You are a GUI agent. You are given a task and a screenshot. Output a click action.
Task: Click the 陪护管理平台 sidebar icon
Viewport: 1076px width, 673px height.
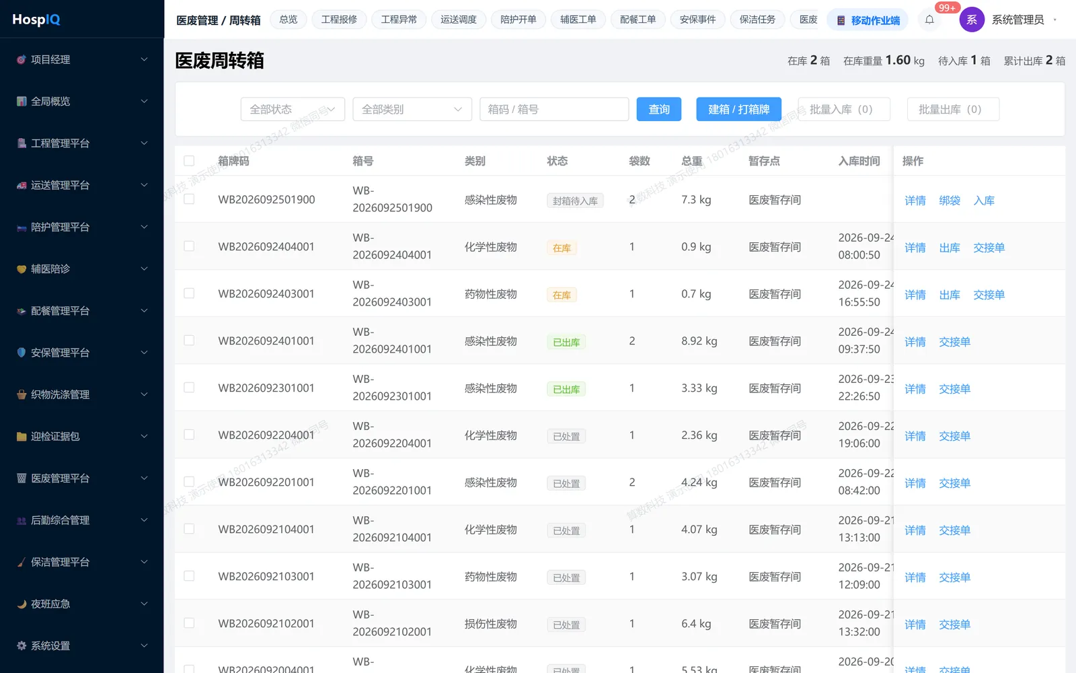[x=22, y=227]
